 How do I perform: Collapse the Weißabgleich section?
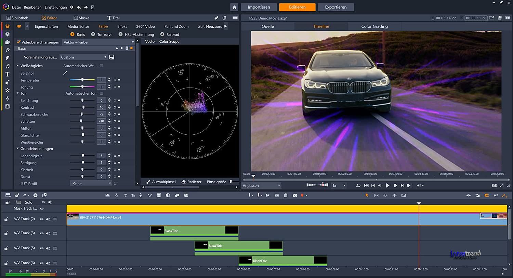click(18, 66)
